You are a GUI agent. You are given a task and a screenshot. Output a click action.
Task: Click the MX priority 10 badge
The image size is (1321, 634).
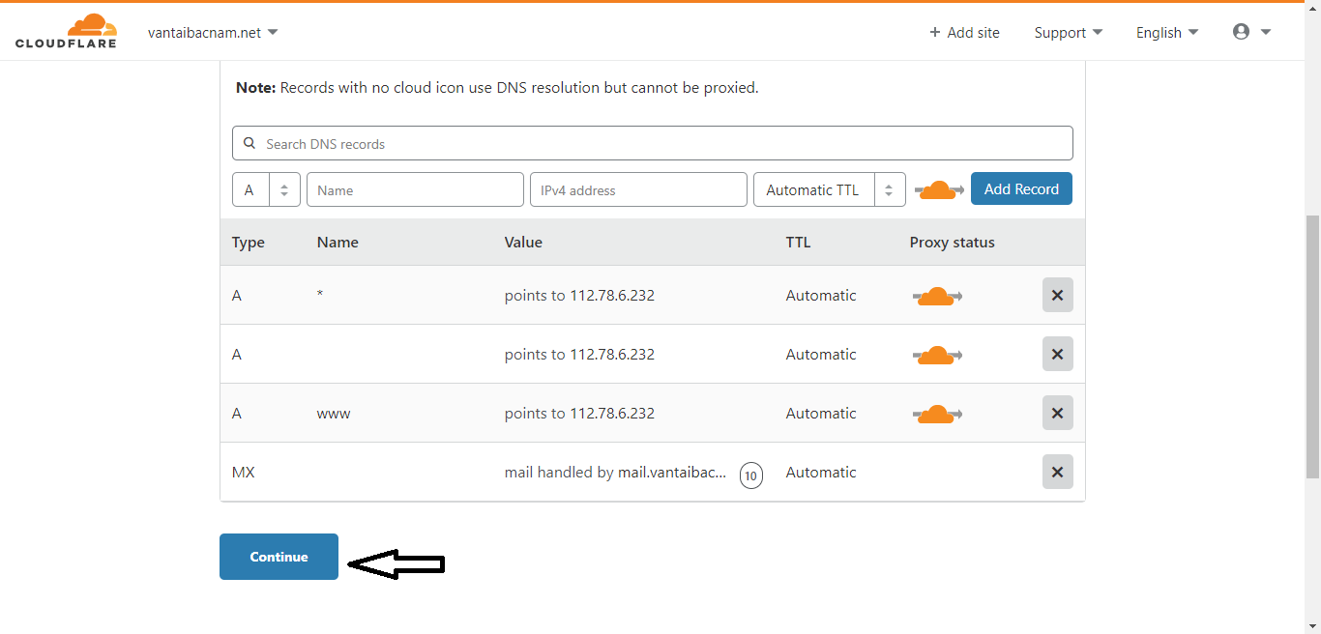pyautogui.click(x=750, y=475)
